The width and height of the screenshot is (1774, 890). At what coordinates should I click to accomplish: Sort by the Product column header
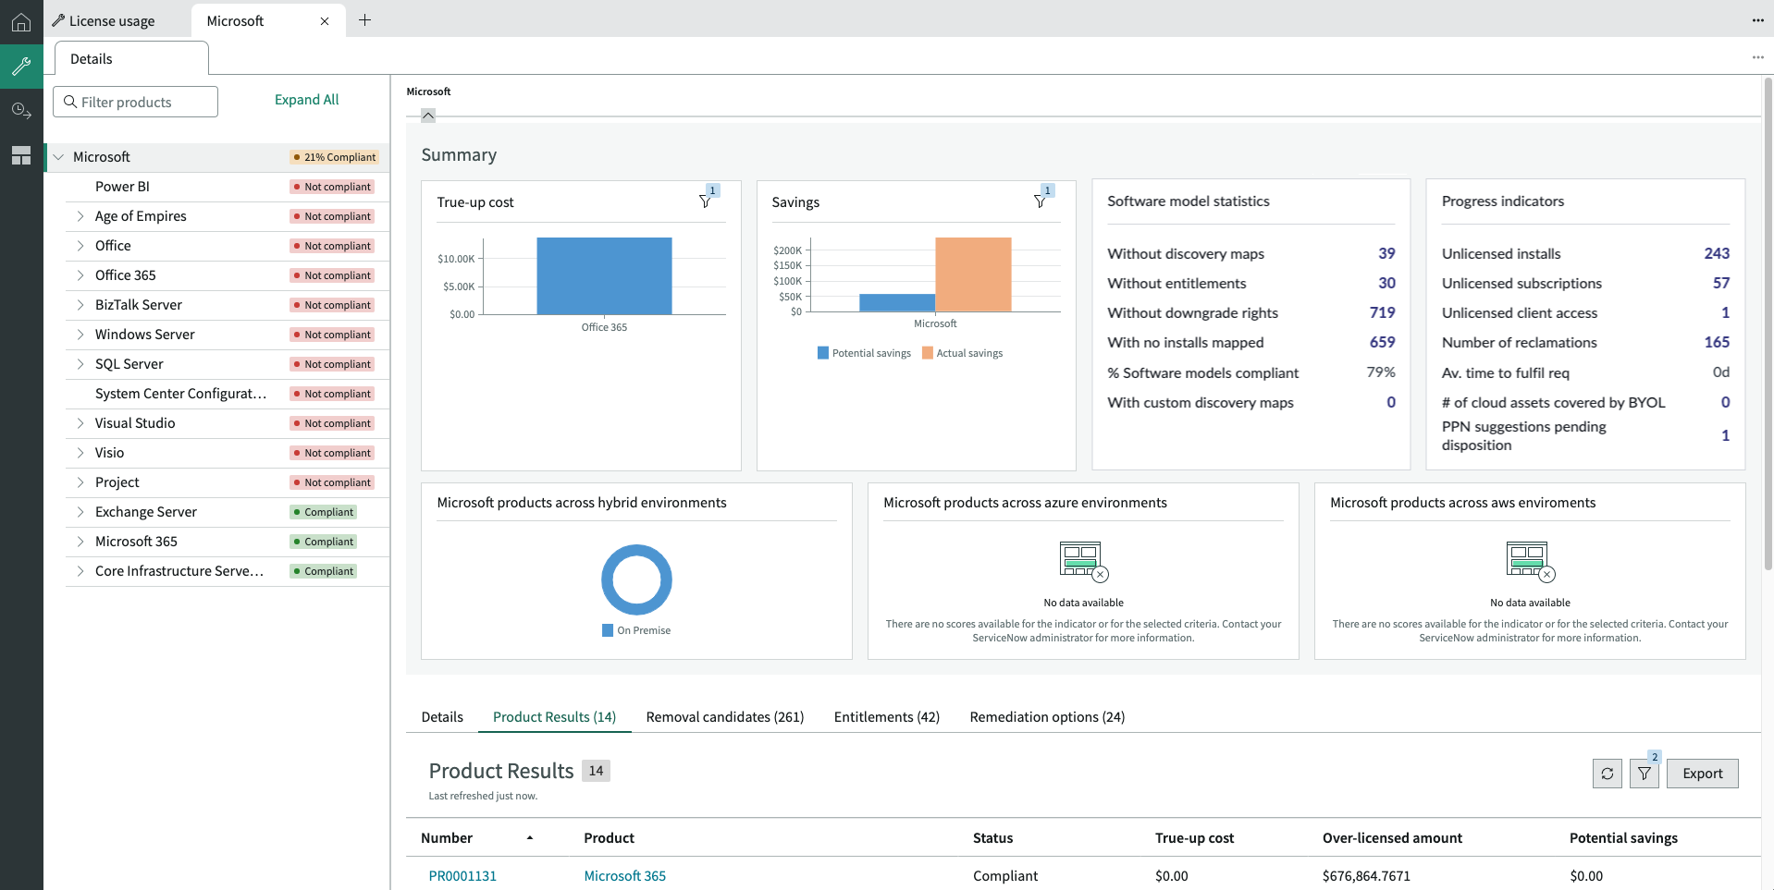click(609, 838)
